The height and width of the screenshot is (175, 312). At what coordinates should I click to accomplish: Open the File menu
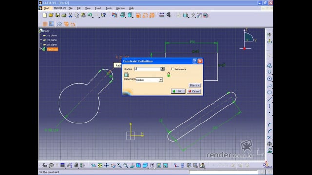tap(70, 8)
